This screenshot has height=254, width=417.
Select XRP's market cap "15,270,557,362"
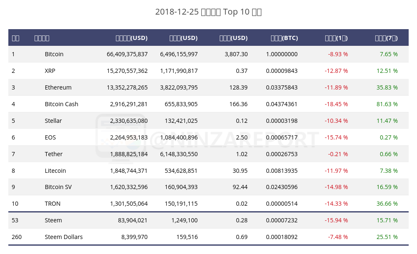point(127,71)
